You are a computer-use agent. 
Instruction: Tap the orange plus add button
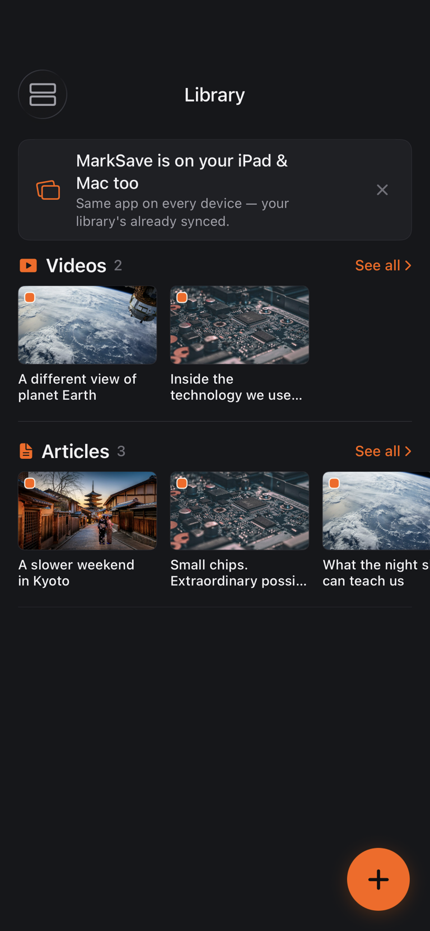378,879
